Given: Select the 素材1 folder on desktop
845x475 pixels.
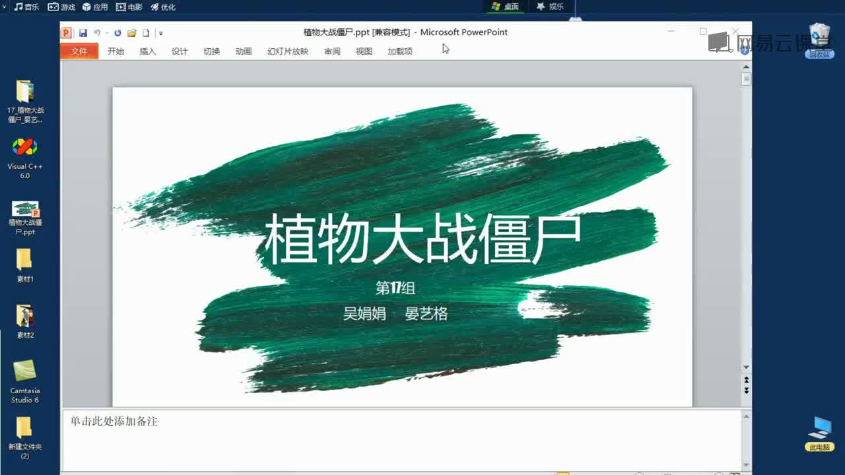Looking at the screenshot, I should click(25, 266).
